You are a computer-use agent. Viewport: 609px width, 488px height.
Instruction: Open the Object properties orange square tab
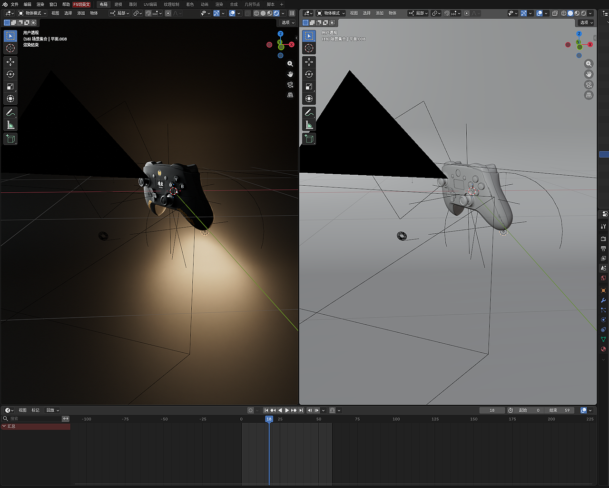[x=603, y=290]
